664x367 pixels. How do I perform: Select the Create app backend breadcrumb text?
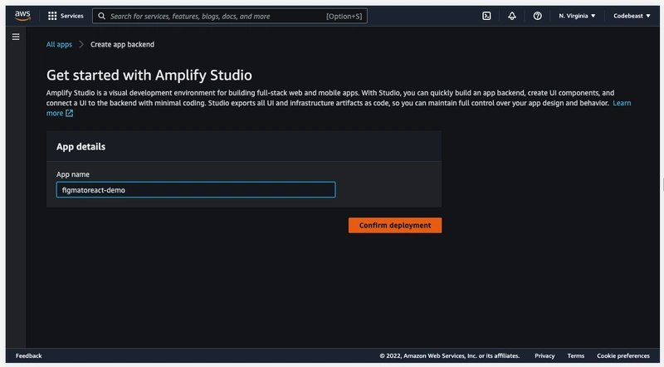point(122,45)
